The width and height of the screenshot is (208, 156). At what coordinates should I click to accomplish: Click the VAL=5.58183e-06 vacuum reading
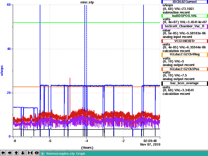pos(193,33)
